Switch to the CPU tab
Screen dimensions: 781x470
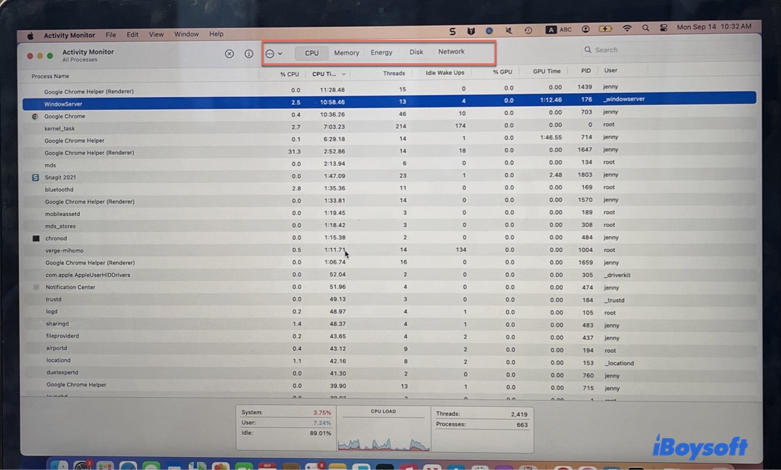pos(312,53)
